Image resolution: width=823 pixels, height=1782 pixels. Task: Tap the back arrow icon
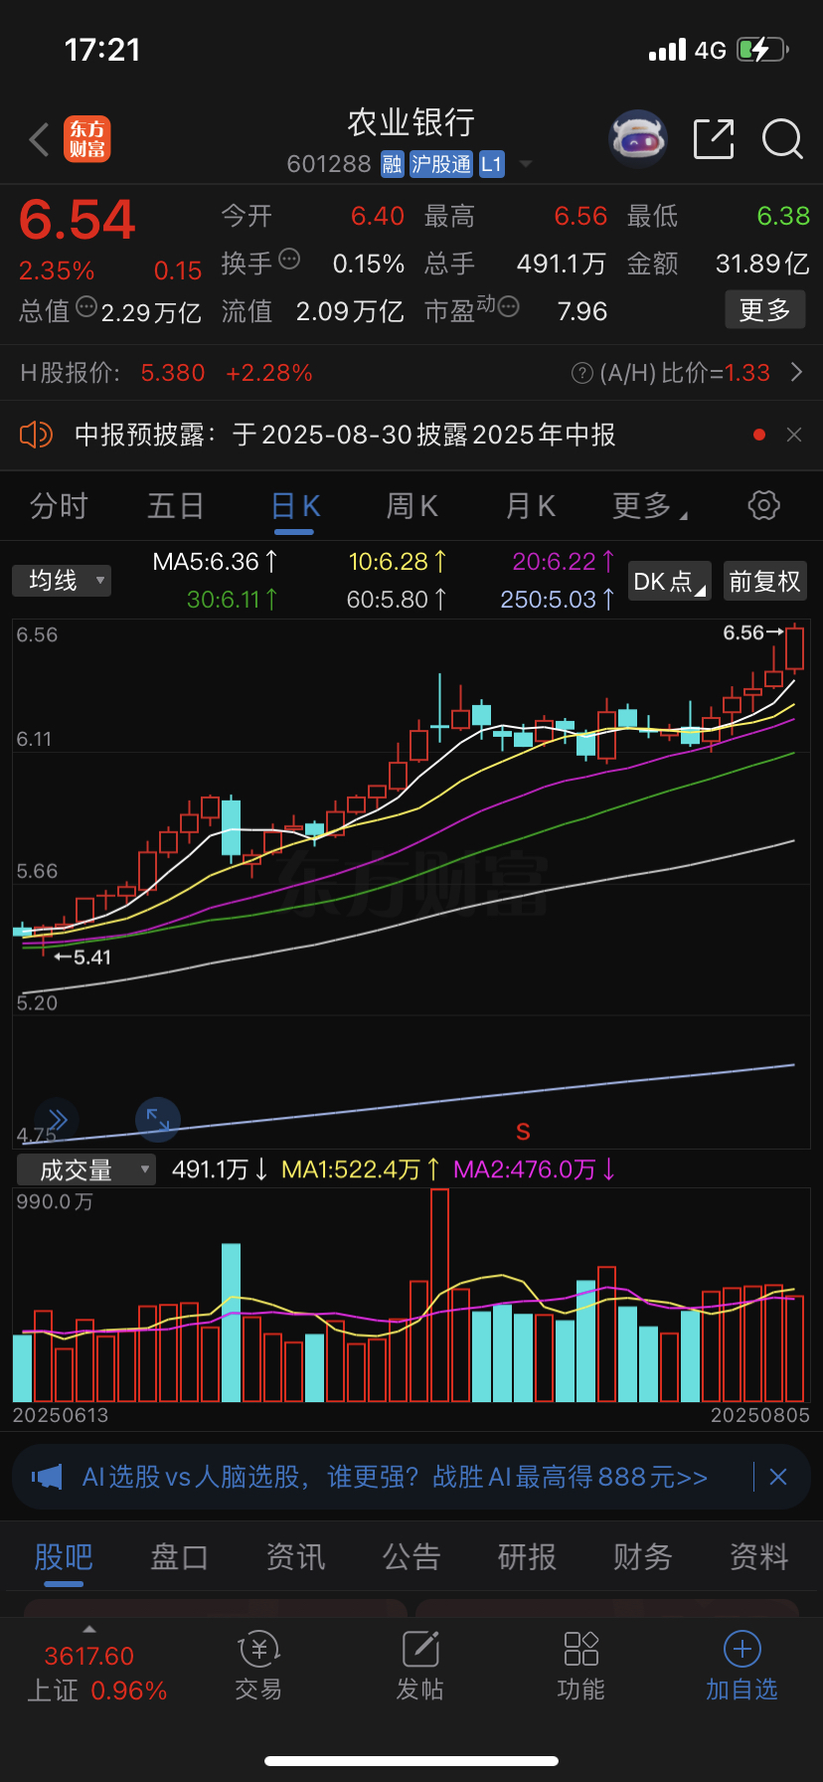(x=39, y=140)
